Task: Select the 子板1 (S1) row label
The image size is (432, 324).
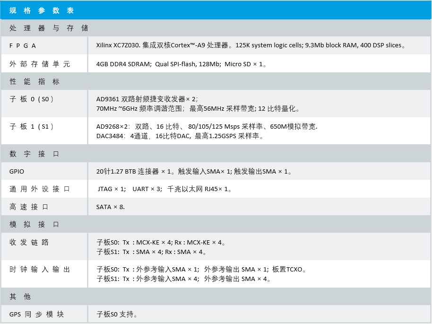Action: tap(32, 127)
